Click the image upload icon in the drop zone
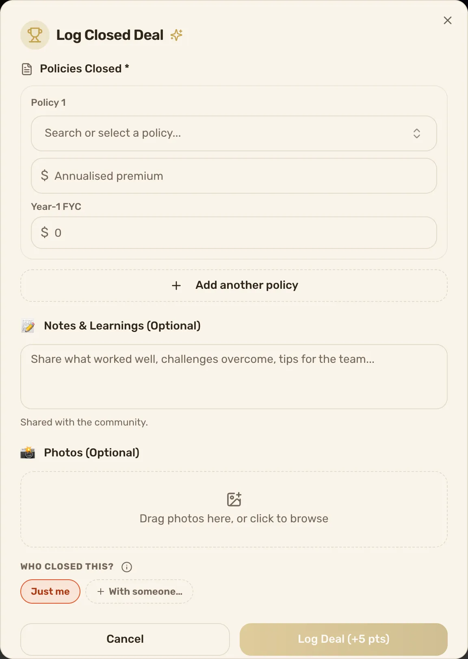468x659 pixels. [234, 499]
